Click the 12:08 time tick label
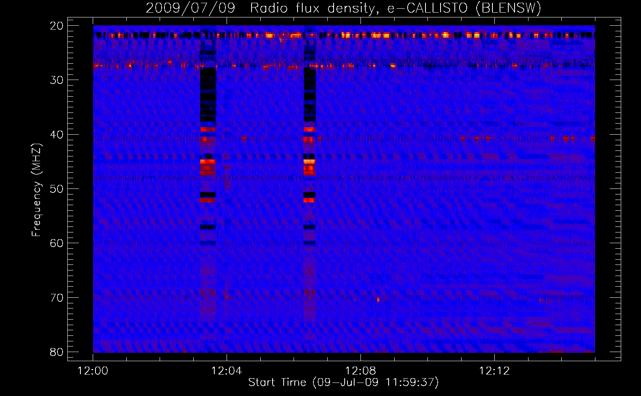This screenshot has height=396, width=641. (361, 371)
